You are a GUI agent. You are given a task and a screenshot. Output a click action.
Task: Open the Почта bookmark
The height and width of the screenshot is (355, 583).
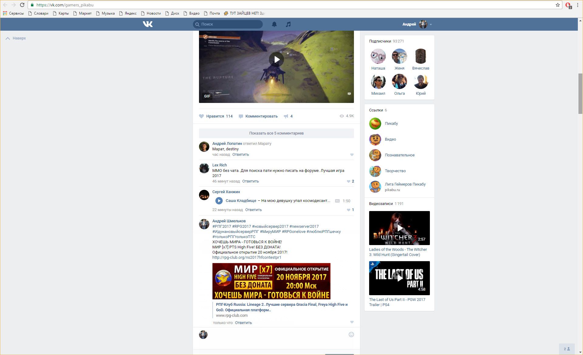[212, 13]
